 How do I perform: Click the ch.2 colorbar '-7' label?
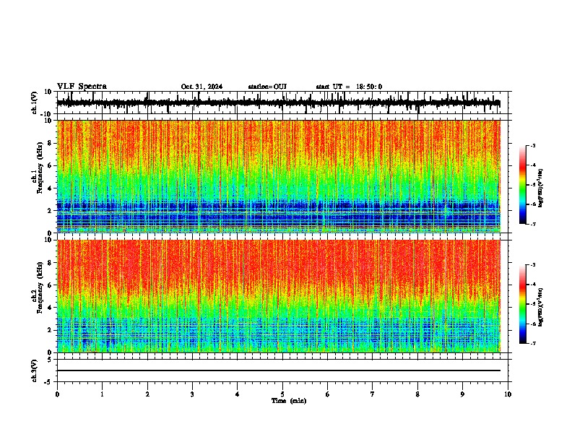click(533, 343)
